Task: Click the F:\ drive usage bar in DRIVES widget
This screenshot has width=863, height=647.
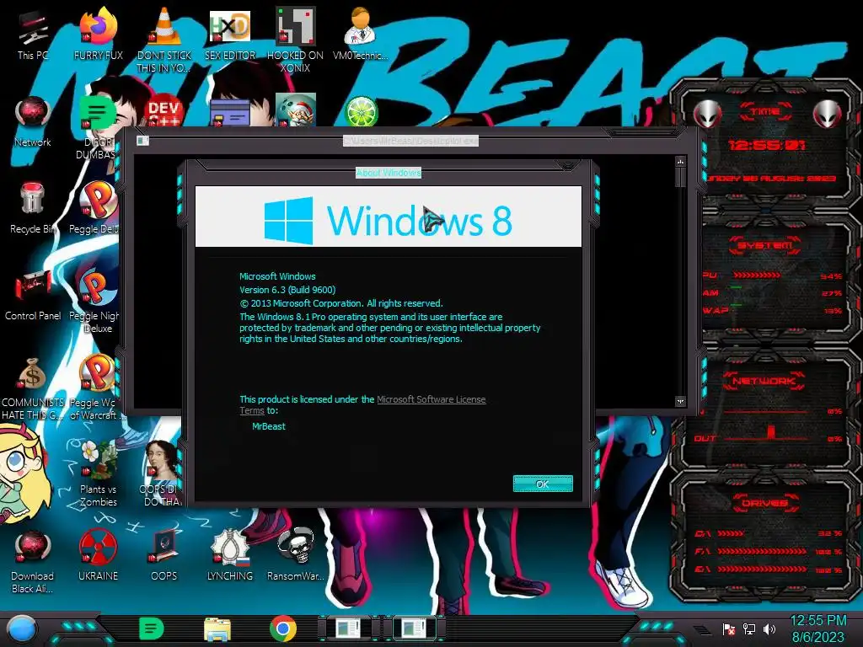Action: tap(762, 551)
